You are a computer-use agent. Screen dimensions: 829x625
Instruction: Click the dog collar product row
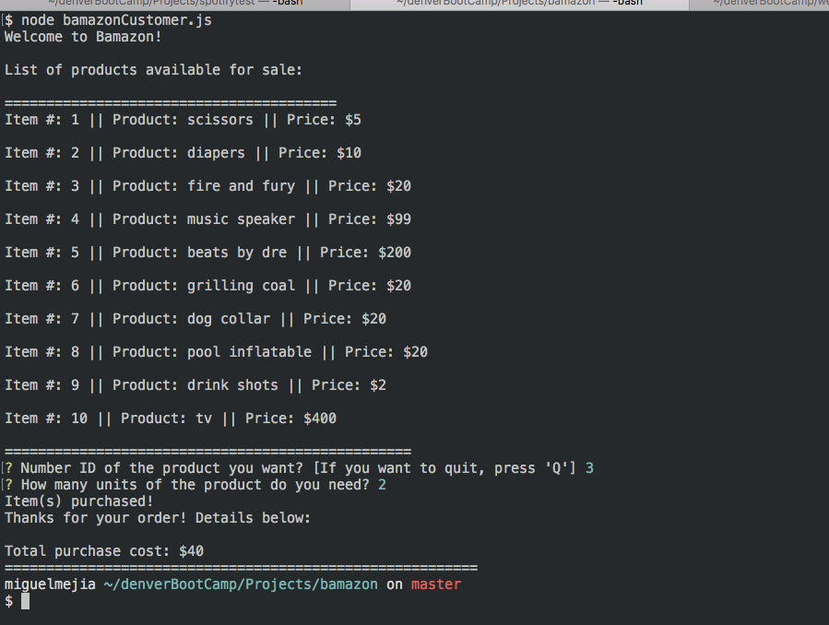pos(195,319)
